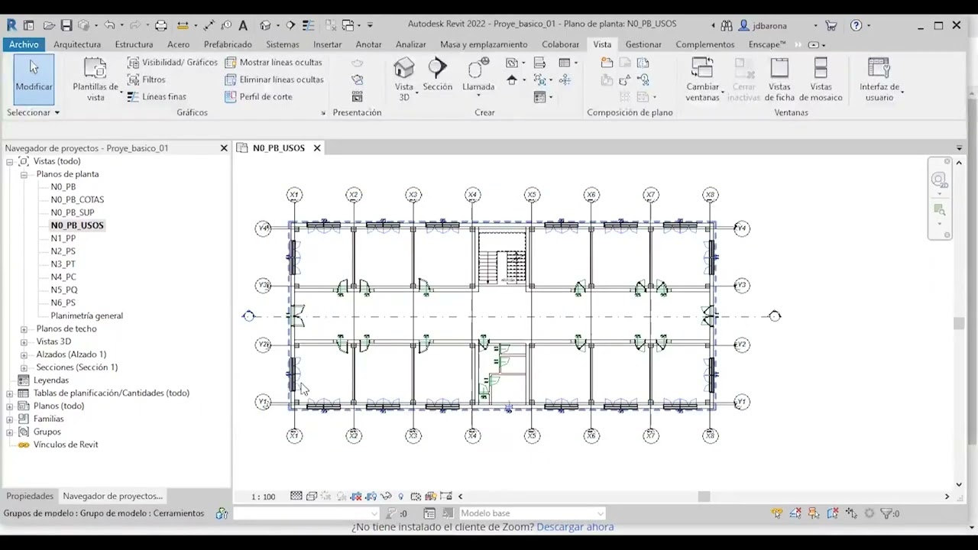
Task: Open Cambiar ventanas list
Action: [702, 79]
